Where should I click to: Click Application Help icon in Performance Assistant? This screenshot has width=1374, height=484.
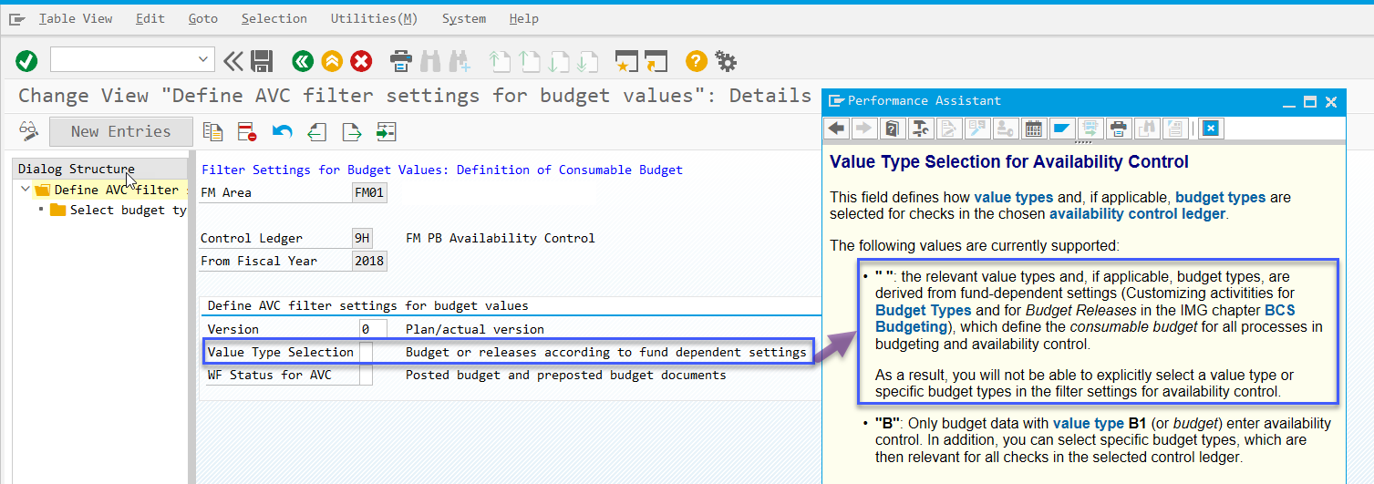(x=894, y=129)
